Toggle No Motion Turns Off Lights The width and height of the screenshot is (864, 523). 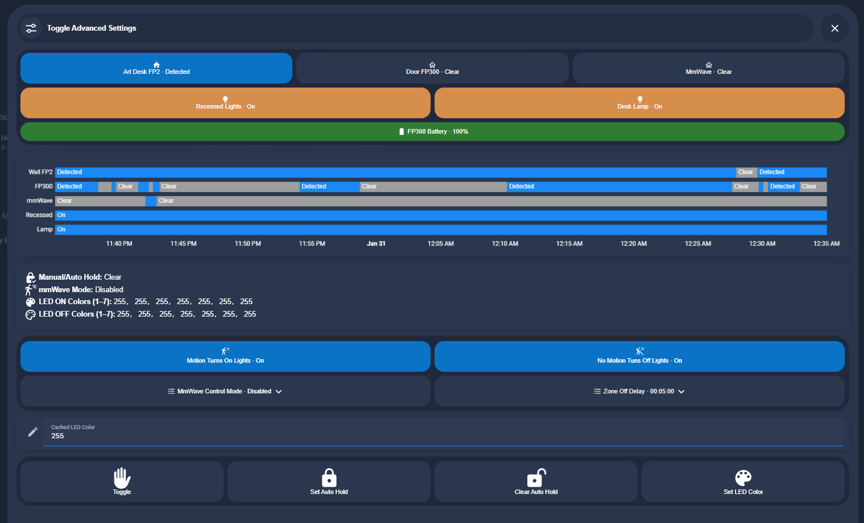click(639, 356)
